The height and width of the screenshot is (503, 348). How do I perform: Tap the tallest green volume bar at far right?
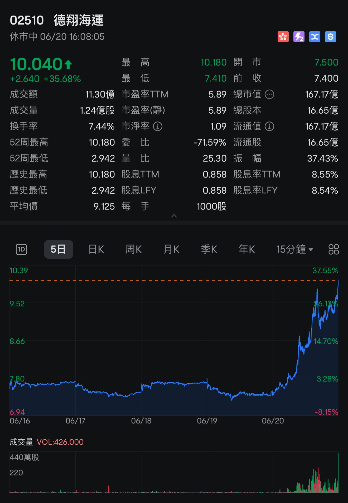pyautogui.click(x=338, y=472)
